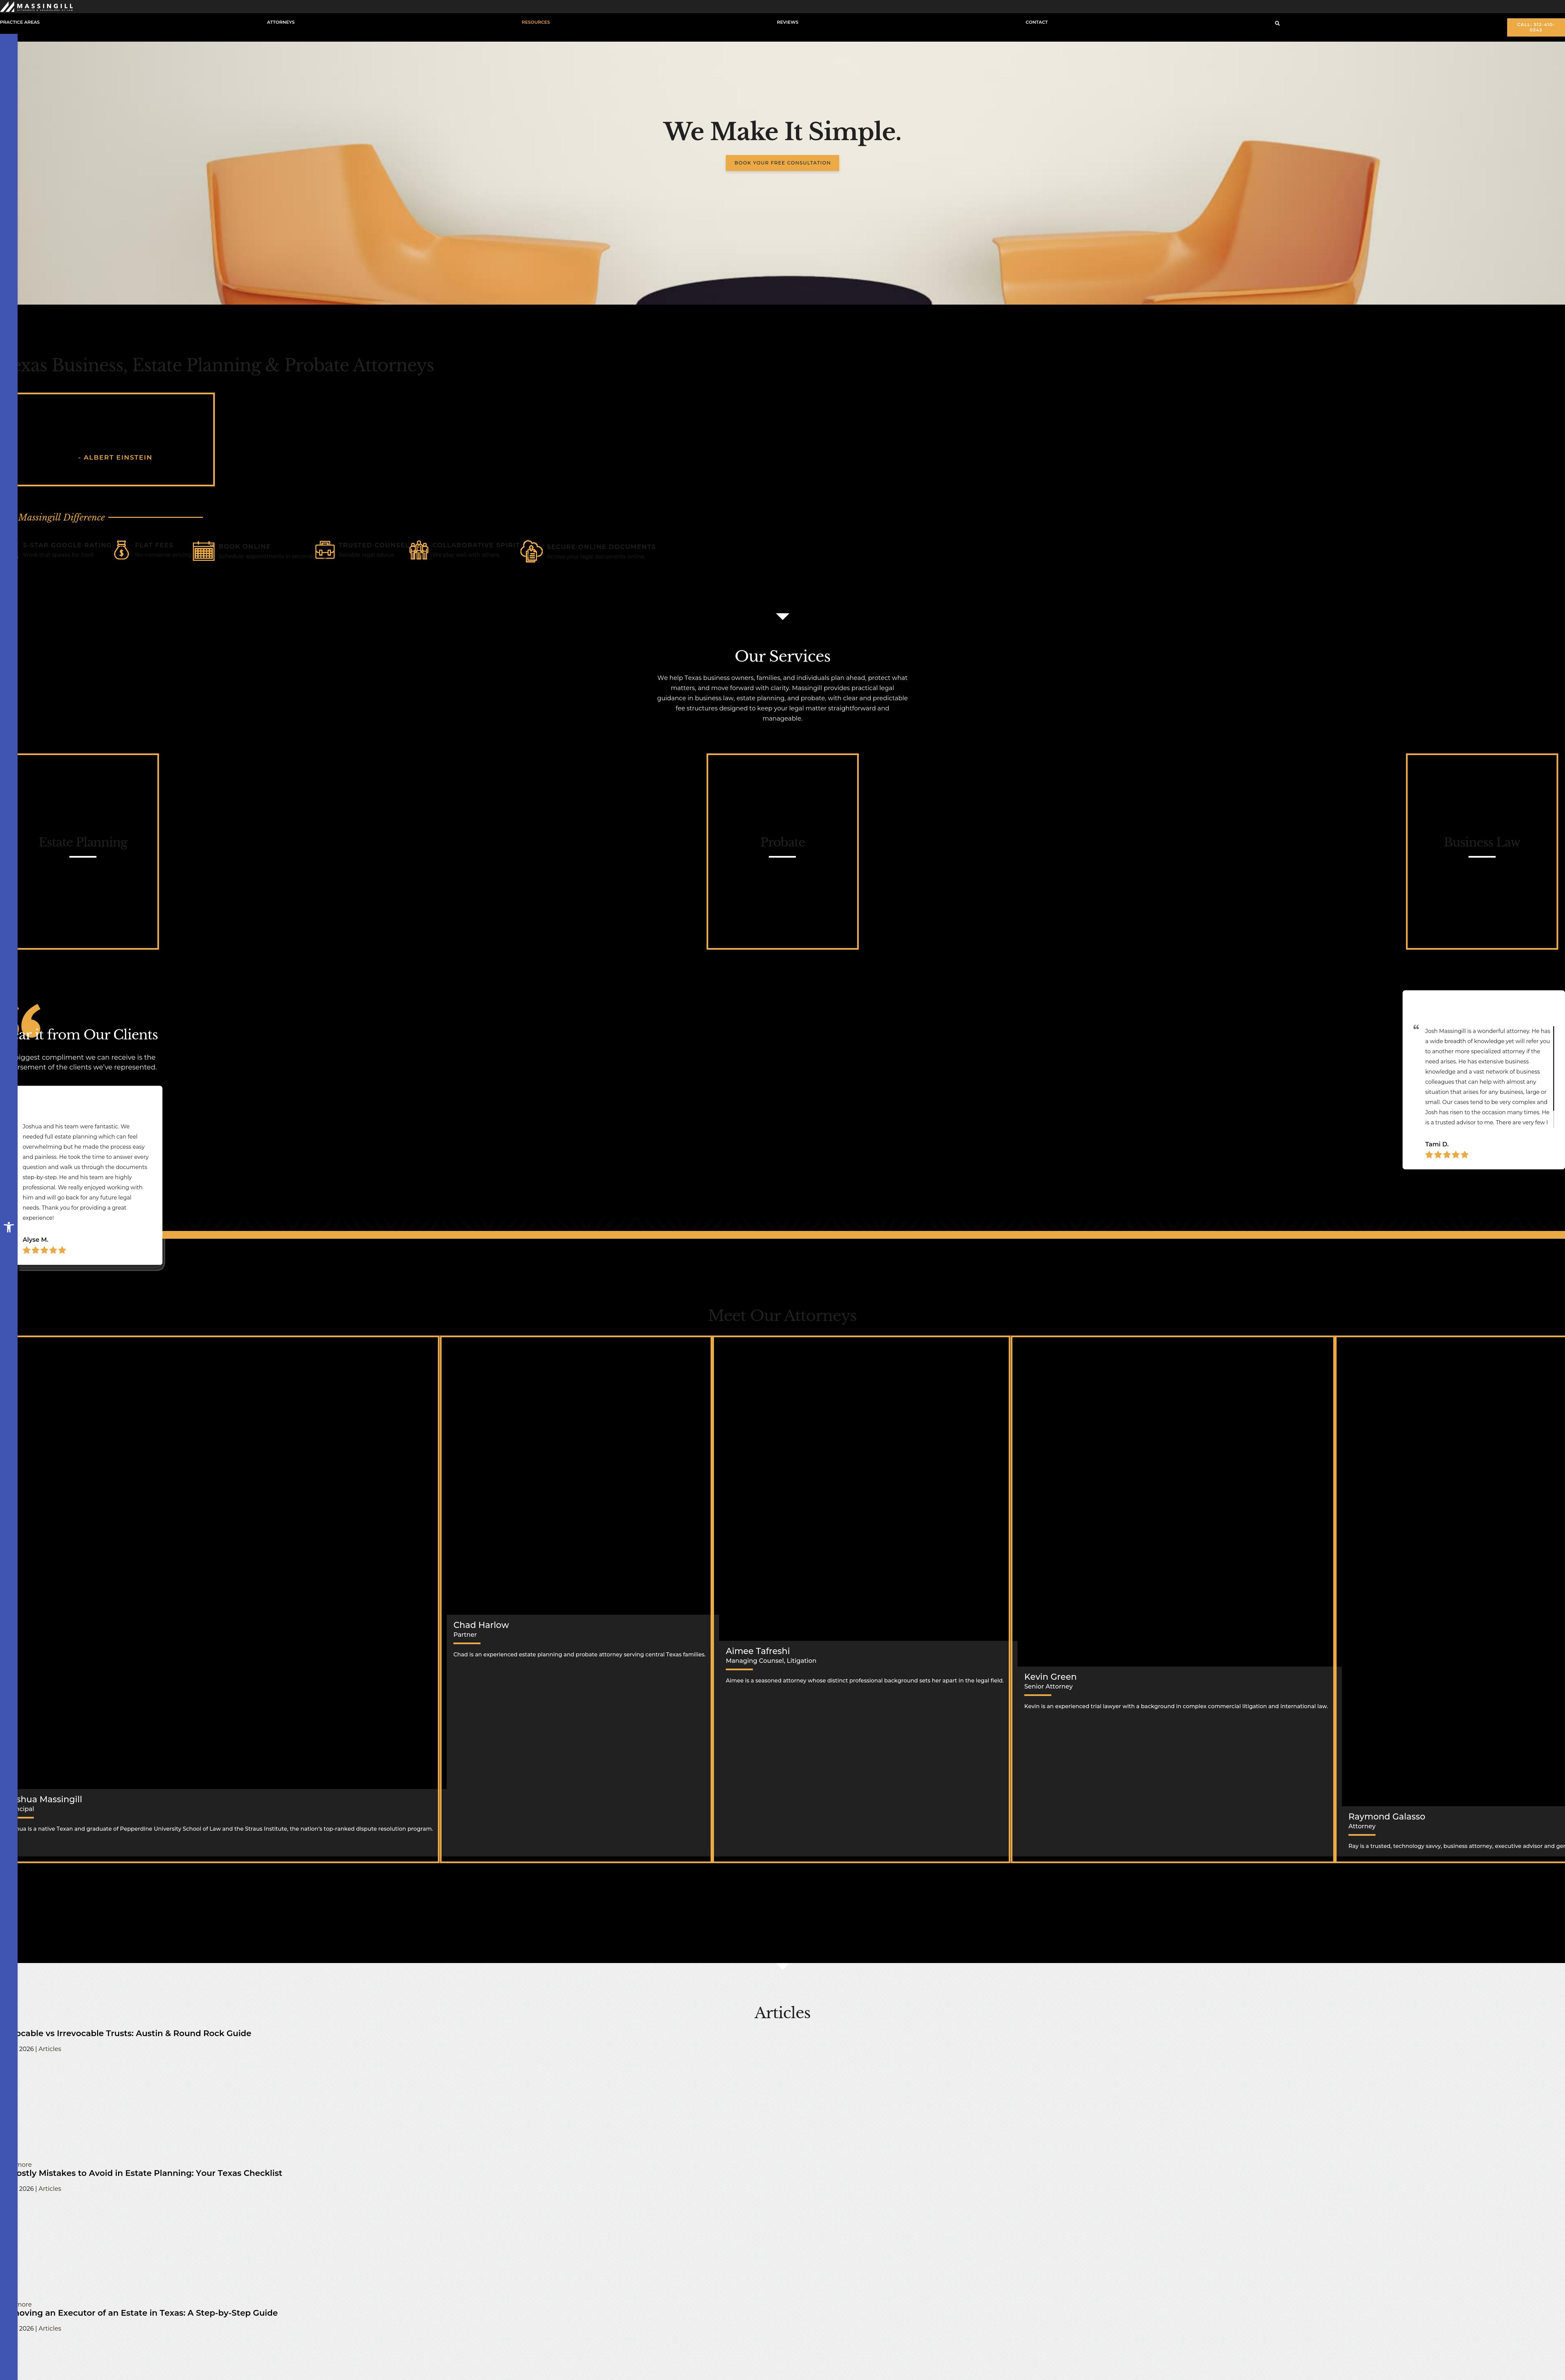Viewport: 1565px width, 2380px height.
Task: Click the orange Call phone number button
Action: point(1536,27)
